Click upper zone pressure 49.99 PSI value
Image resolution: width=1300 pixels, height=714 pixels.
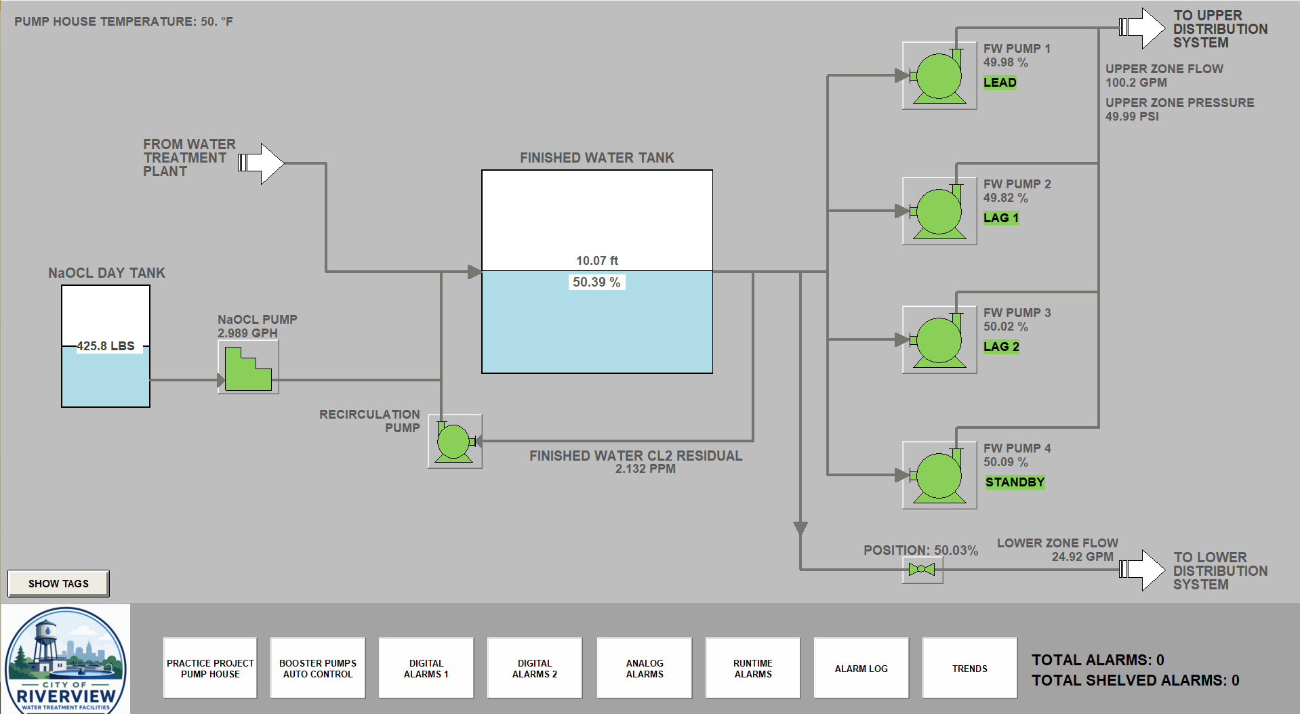click(1132, 117)
